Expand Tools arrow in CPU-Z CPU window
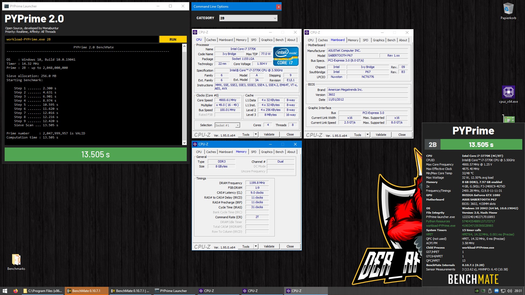The width and height of the screenshot is (525, 295). click(256, 134)
